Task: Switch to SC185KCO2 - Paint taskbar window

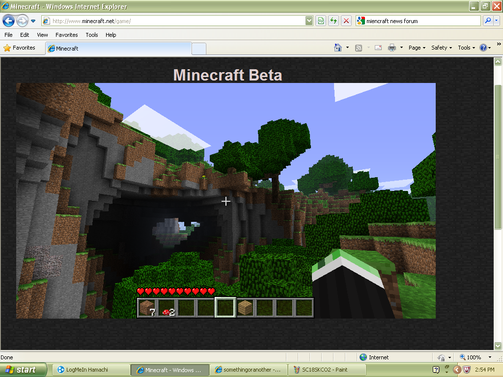Action: pyautogui.click(x=327, y=370)
